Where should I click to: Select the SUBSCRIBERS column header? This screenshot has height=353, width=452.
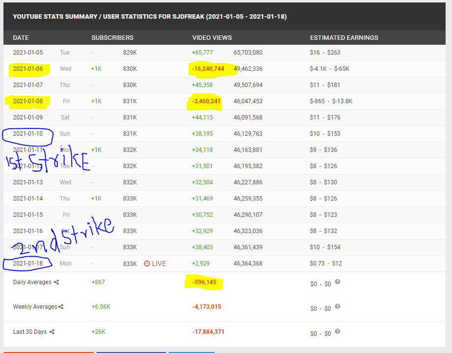[x=113, y=38]
